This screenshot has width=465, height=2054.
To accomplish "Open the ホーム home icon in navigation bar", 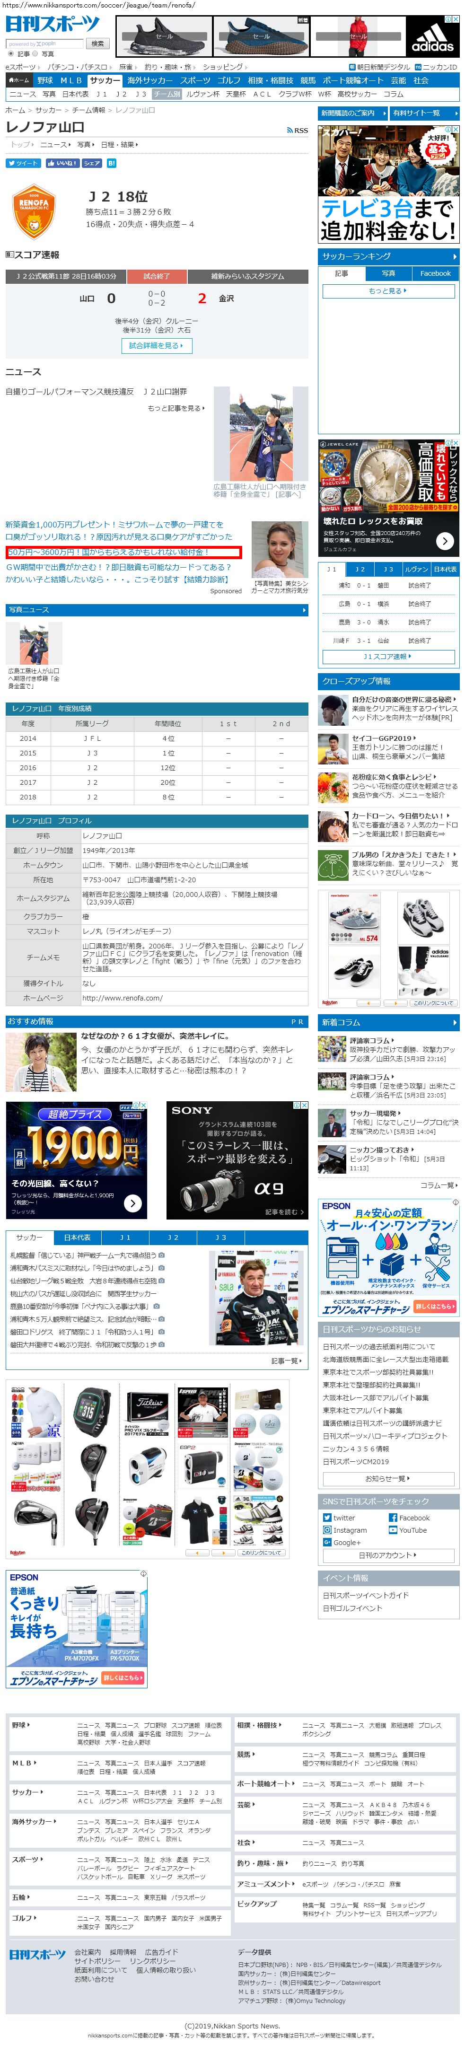I will coord(18,80).
